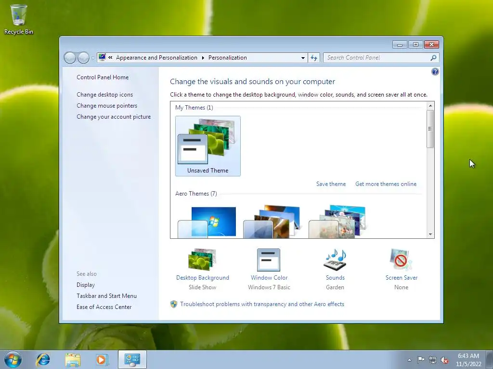Screen dimensions: 493x369
Task: Click the breadcrumb chevron before Appearance and Personalization
Action: coord(110,58)
